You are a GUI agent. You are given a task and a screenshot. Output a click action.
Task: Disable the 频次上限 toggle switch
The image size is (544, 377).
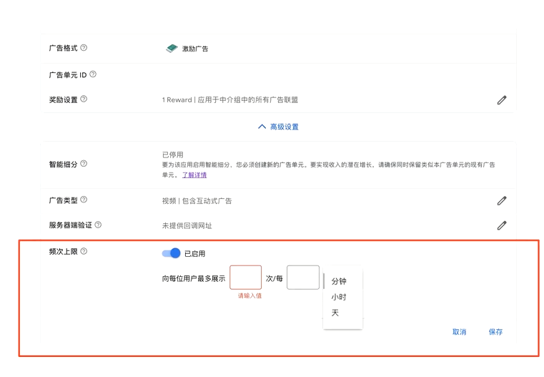point(172,253)
